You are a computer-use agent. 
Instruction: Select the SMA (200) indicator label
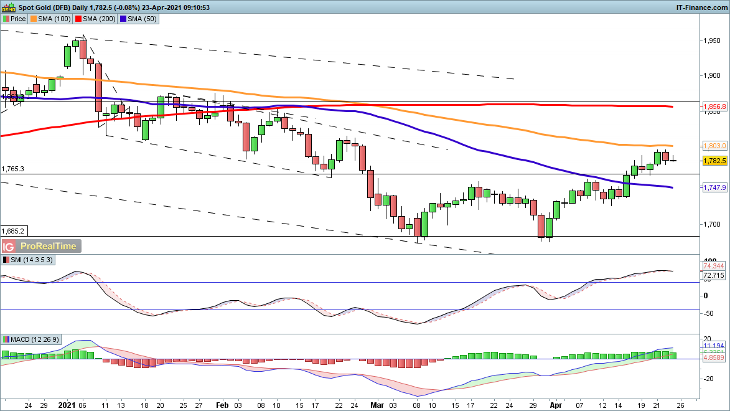point(99,19)
